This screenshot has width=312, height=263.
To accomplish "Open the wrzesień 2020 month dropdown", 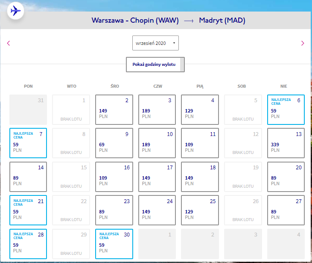I will (x=155, y=43).
